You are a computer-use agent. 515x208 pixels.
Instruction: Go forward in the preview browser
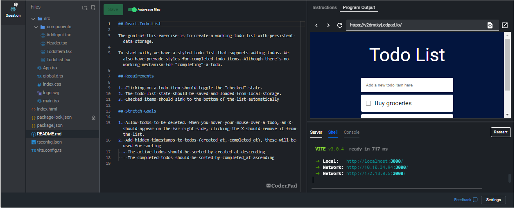(x=328, y=25)
